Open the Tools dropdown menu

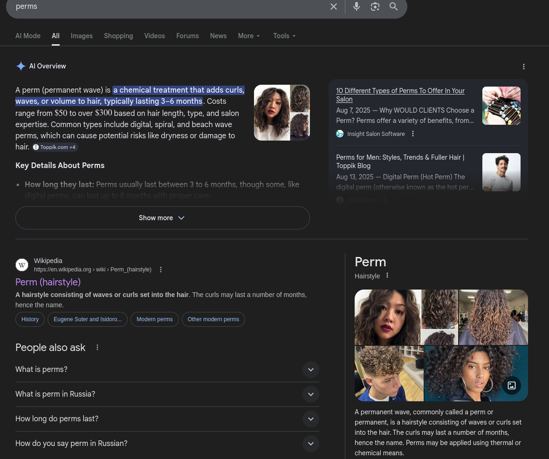(x=284, y=36)
